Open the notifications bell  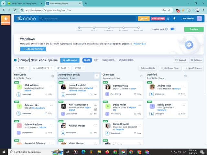click(174, 18)
